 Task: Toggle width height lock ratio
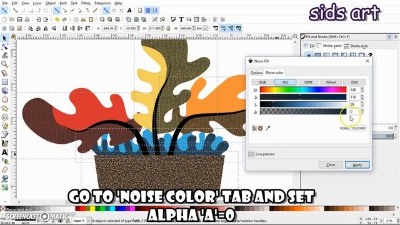(x=168, y=28)
